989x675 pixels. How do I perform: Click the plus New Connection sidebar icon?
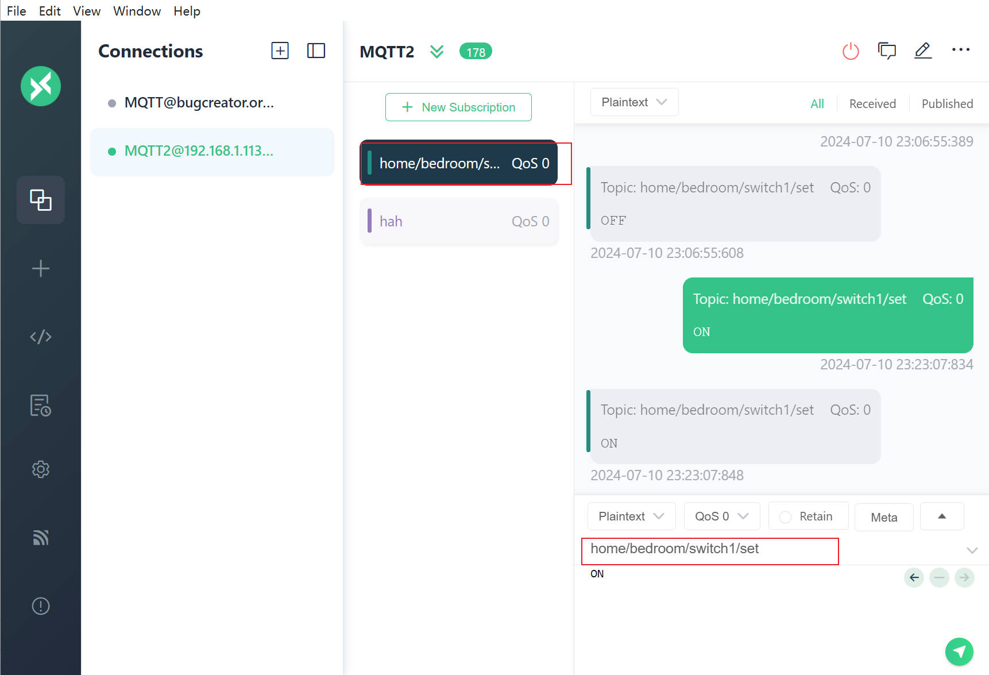click(x=41, y=268)
